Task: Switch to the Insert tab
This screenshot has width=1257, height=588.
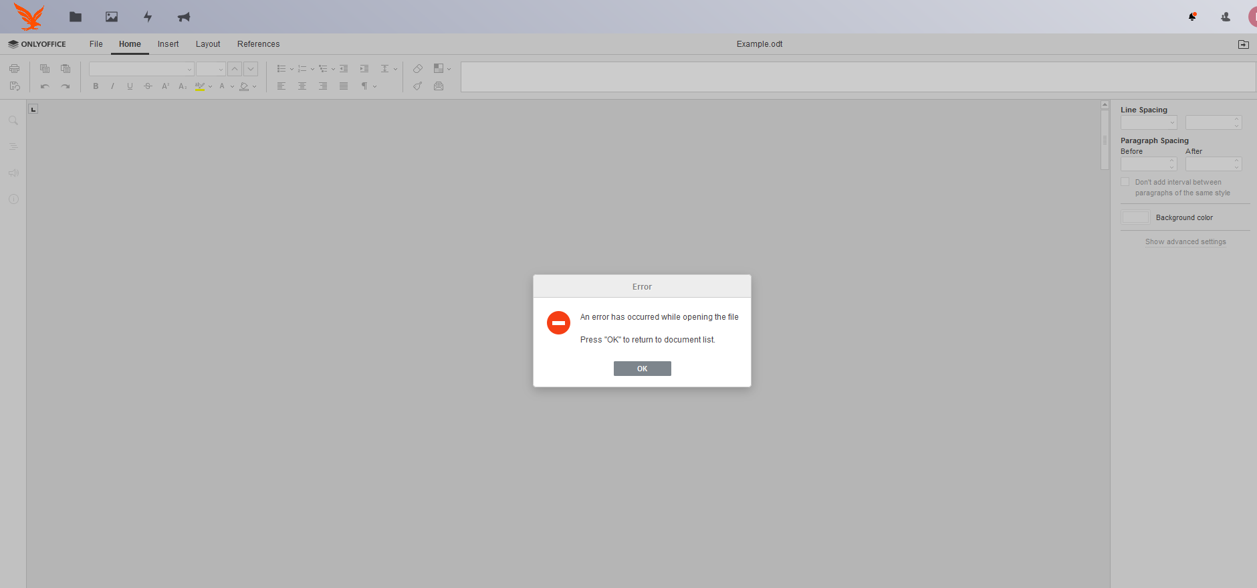Action: click(168, 44)
